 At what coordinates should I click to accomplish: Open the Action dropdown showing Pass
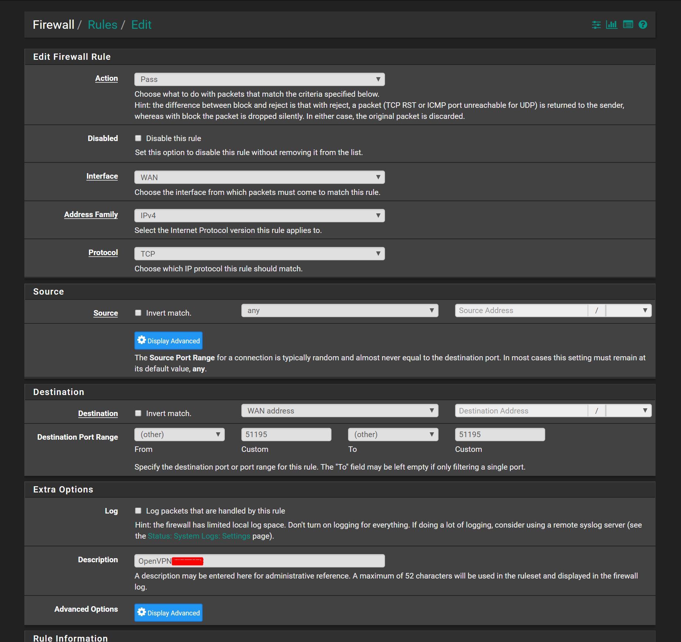[259, 79]
